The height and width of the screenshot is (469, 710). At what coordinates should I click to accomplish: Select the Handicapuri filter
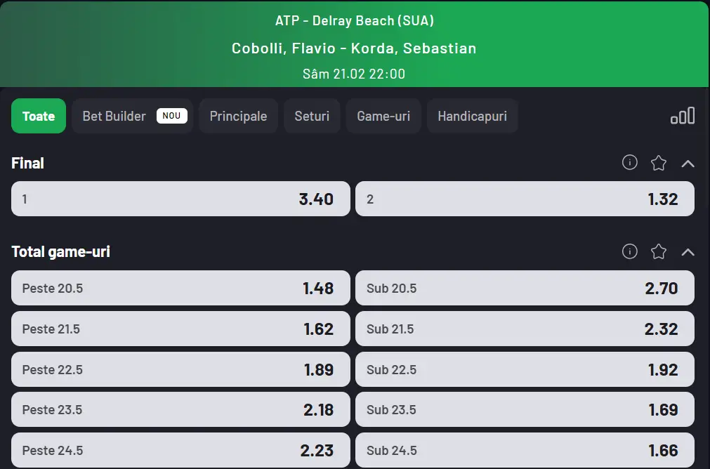[x=472, y=115]
